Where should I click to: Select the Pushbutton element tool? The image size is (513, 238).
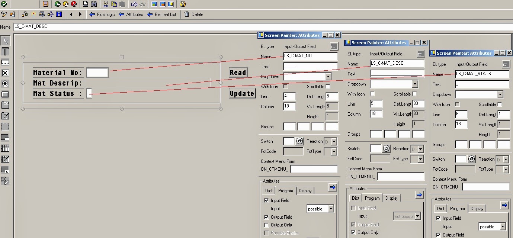click(x=5, y=94)
